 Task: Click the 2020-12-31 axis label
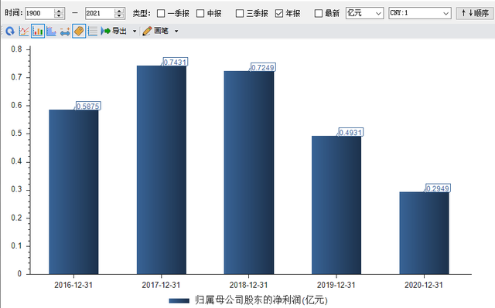(x=424, y=285)
